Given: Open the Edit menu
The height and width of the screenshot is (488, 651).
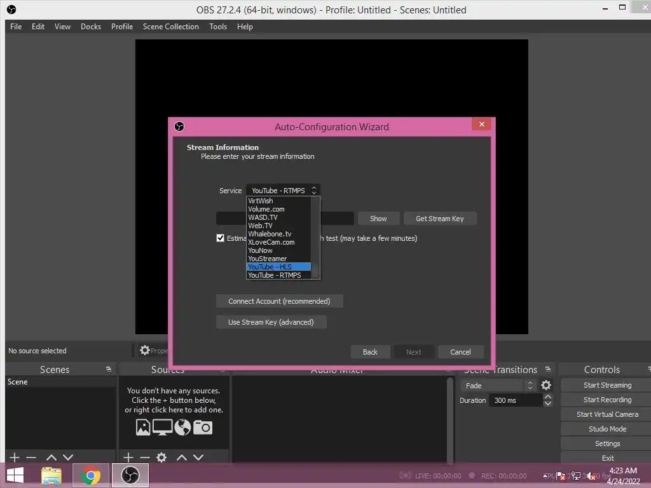Looking at the screenshot, I should pos(38,27).
